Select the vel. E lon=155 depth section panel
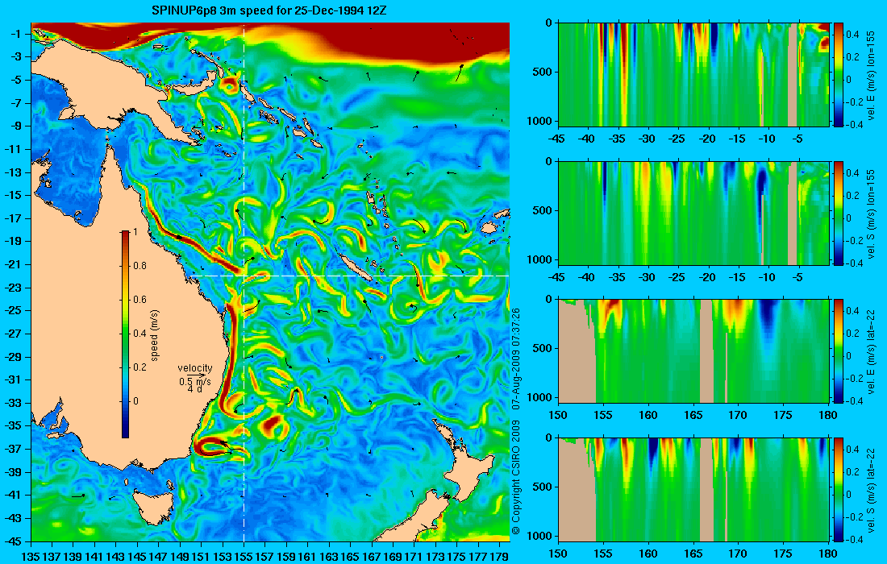Viewport: 887px width, 564px height. click(694, 75)
